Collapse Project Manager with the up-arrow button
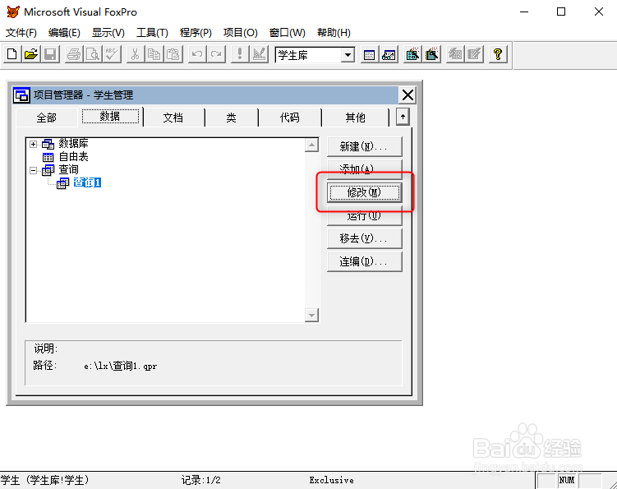 (403, 117)
